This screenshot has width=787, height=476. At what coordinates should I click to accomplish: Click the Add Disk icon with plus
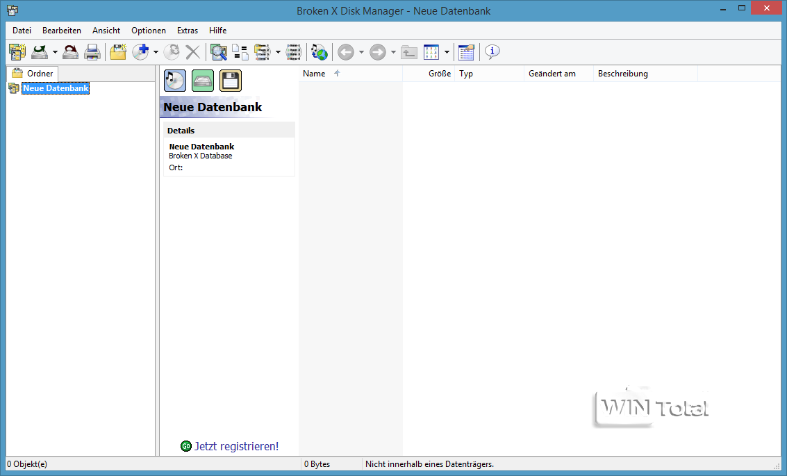[141, 51]
